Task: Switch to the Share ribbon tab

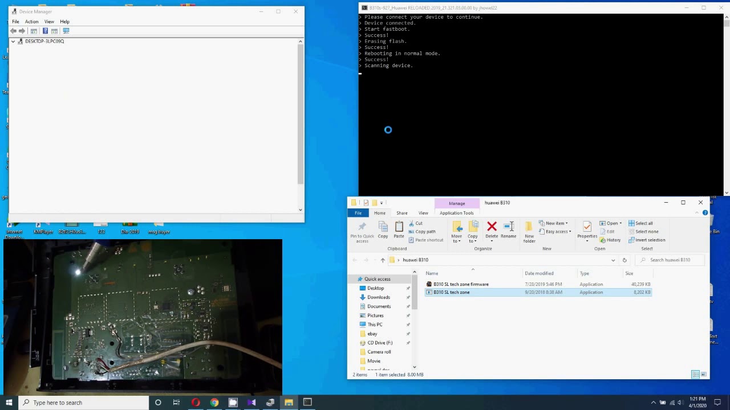Action: (401, 213)
